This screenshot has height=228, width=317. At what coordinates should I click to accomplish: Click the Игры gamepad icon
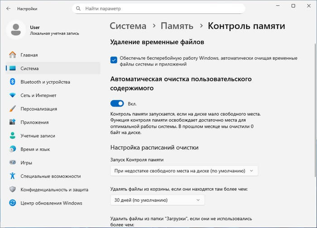coord(12,163)
